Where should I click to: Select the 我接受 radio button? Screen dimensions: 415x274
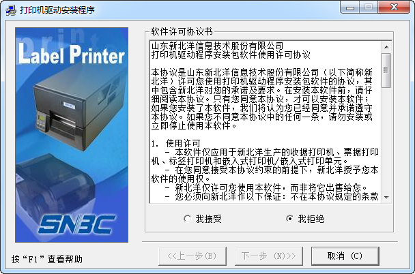203,219
